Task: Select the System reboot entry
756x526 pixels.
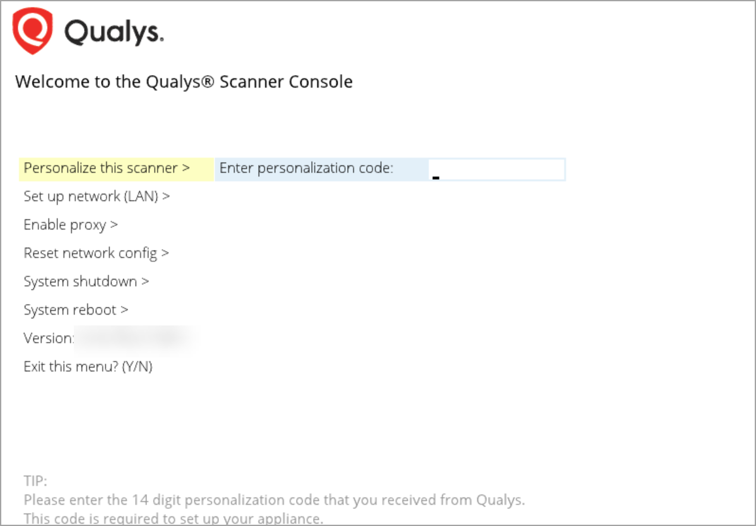Action: coord(76,310)
